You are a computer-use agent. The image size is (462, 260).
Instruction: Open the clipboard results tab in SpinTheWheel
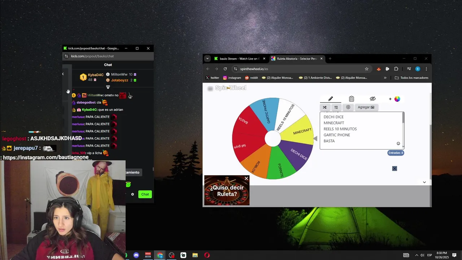(352, 99)
